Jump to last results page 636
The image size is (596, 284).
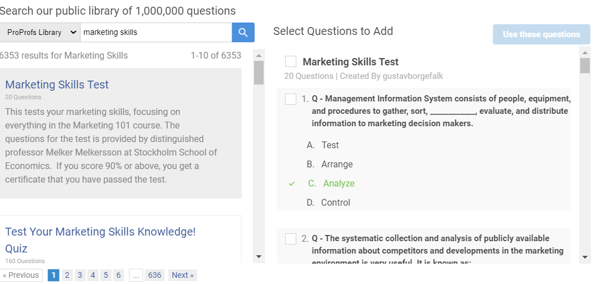[154, 275]
